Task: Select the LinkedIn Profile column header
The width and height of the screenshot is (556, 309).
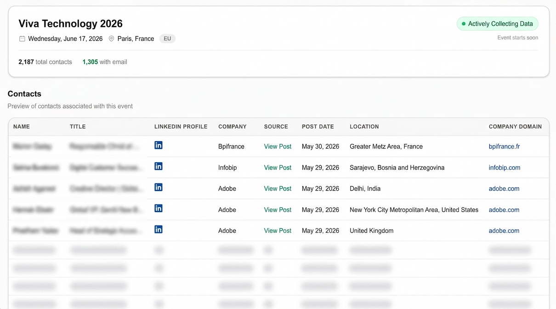Action: pos(181,127)
